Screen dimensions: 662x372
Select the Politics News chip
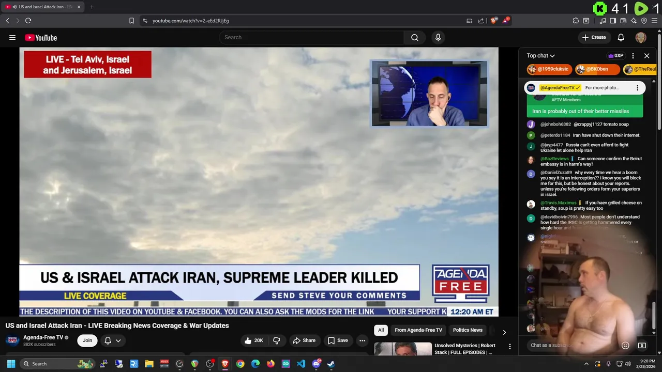[x=468, y=330]
